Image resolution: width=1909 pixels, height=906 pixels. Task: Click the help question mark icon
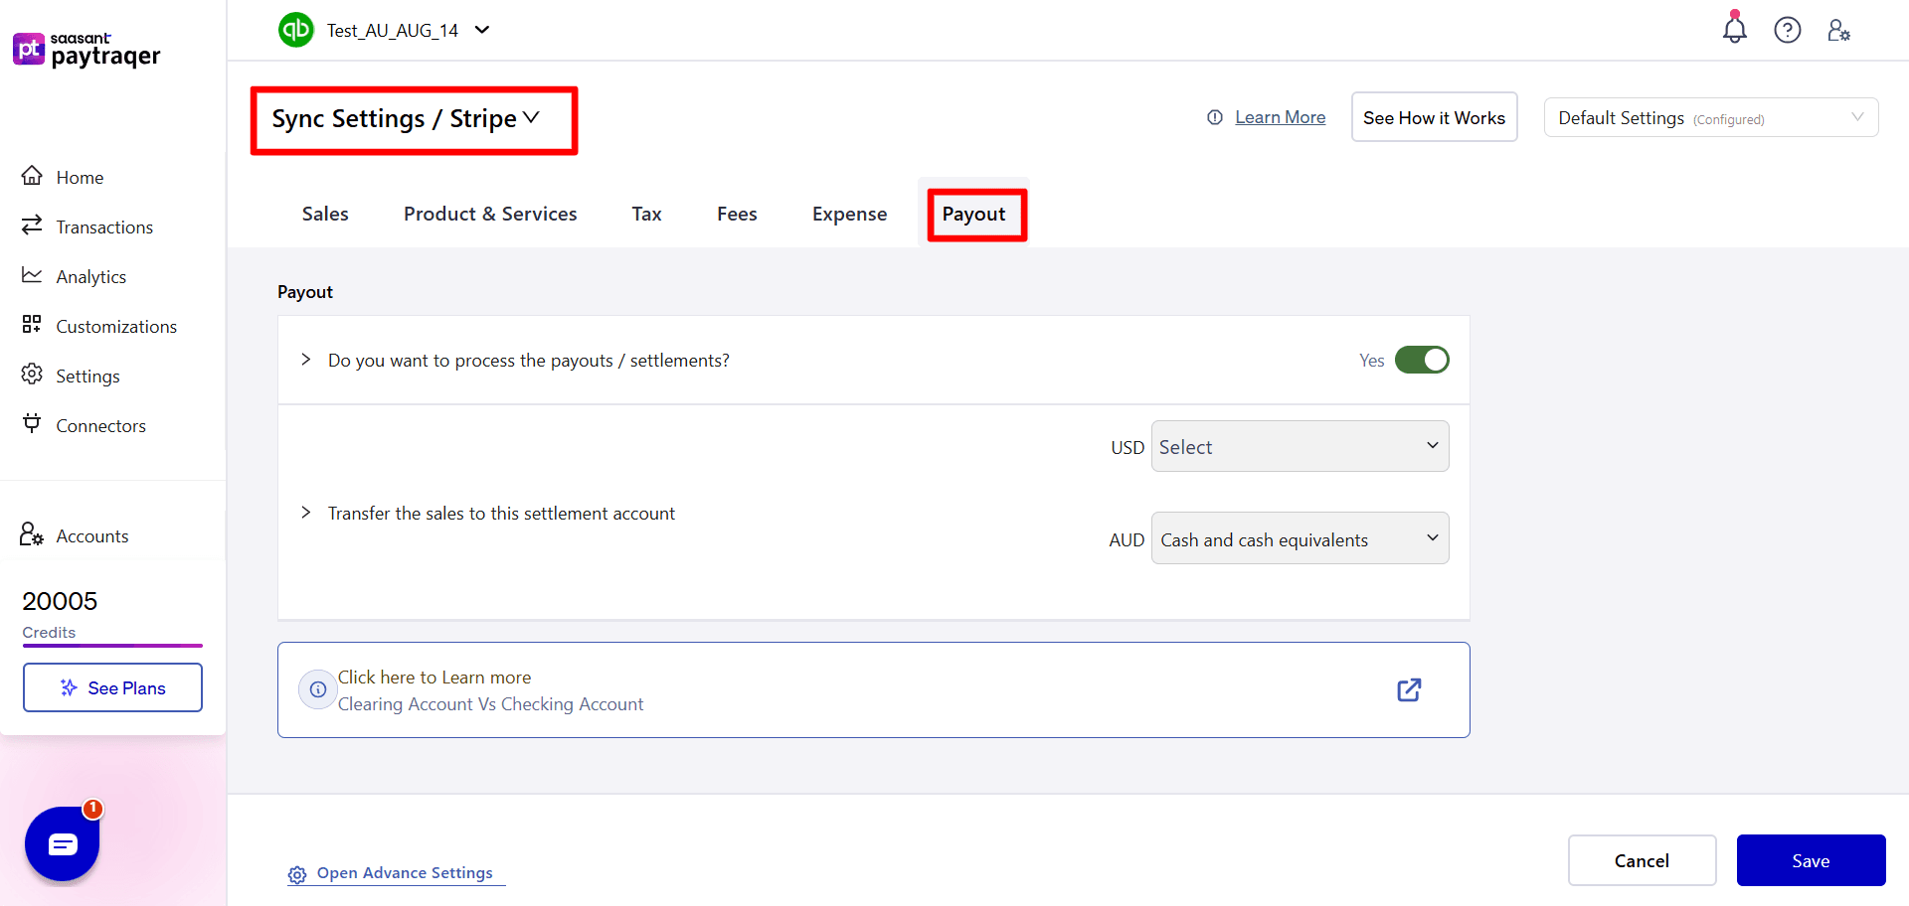[1788, 30]
